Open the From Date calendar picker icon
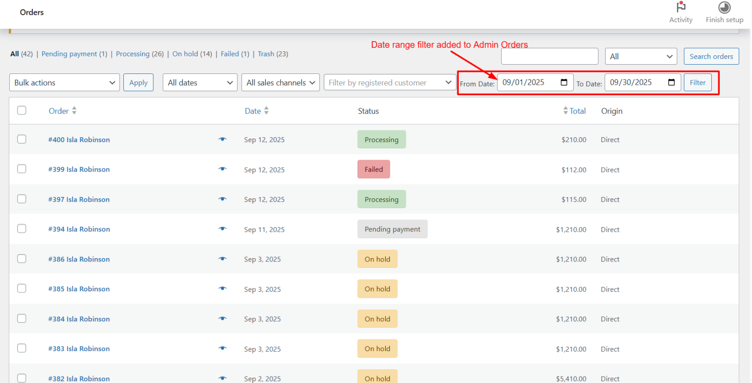The width and height of the screenshot is (752, 383). pos(564,82)
